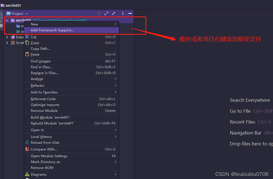Screen dimensions: 273x179
Task: Click the Copy icon in context menu
Action: coord(27,43)
